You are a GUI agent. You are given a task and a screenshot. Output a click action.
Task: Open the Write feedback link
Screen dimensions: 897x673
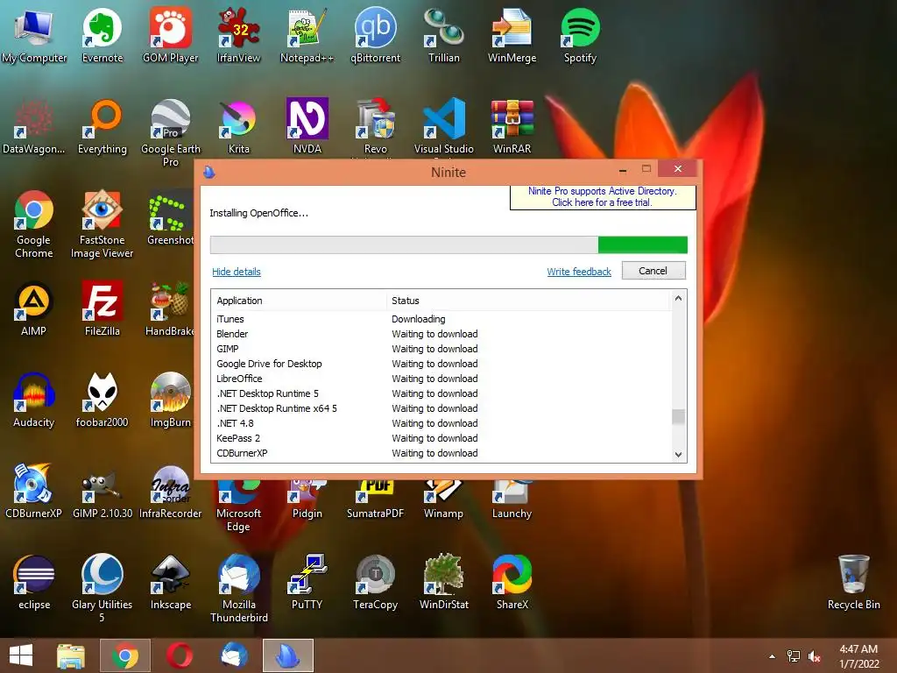click(x=579, y=272)
